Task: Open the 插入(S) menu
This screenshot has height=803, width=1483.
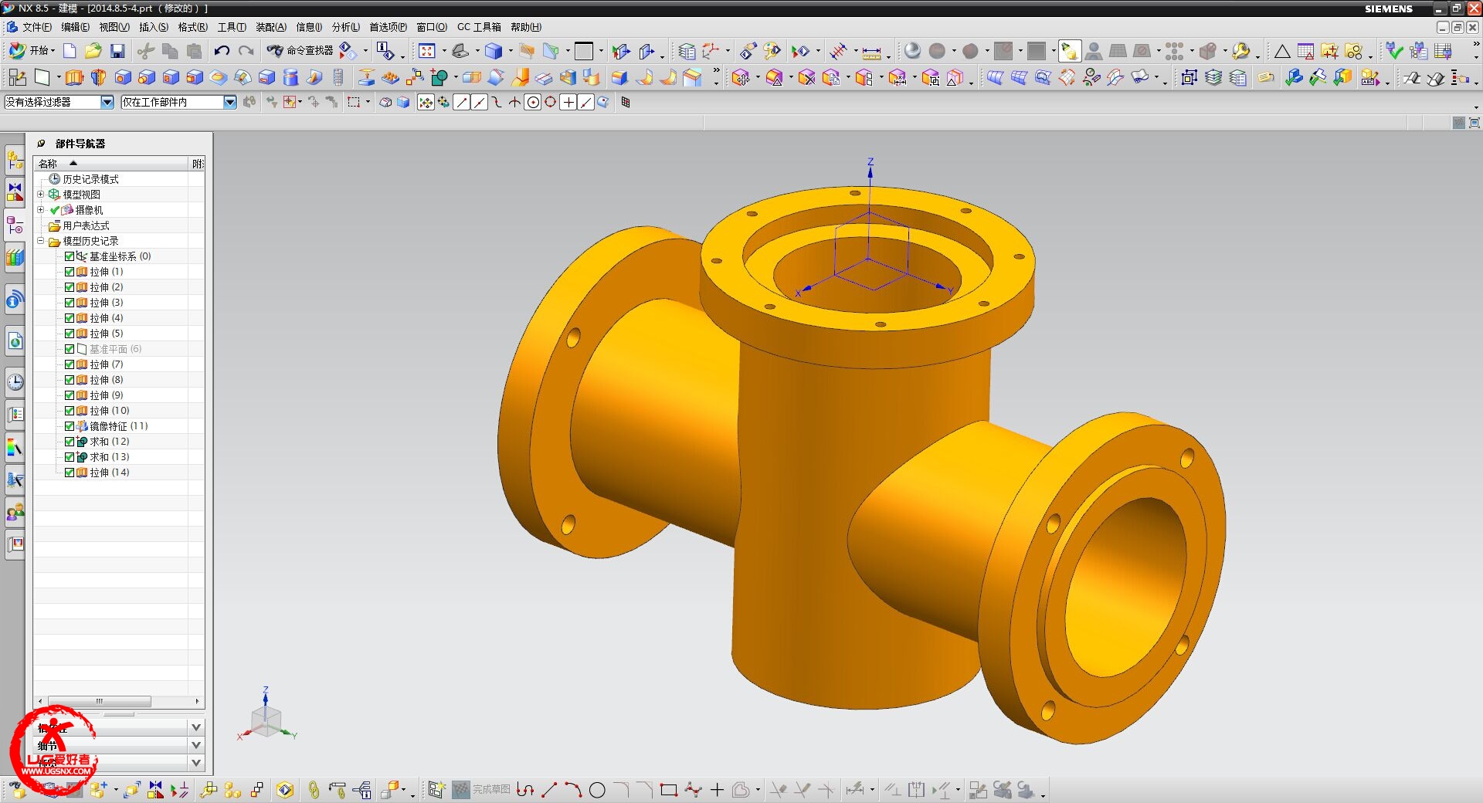Action: click(153, 27)
